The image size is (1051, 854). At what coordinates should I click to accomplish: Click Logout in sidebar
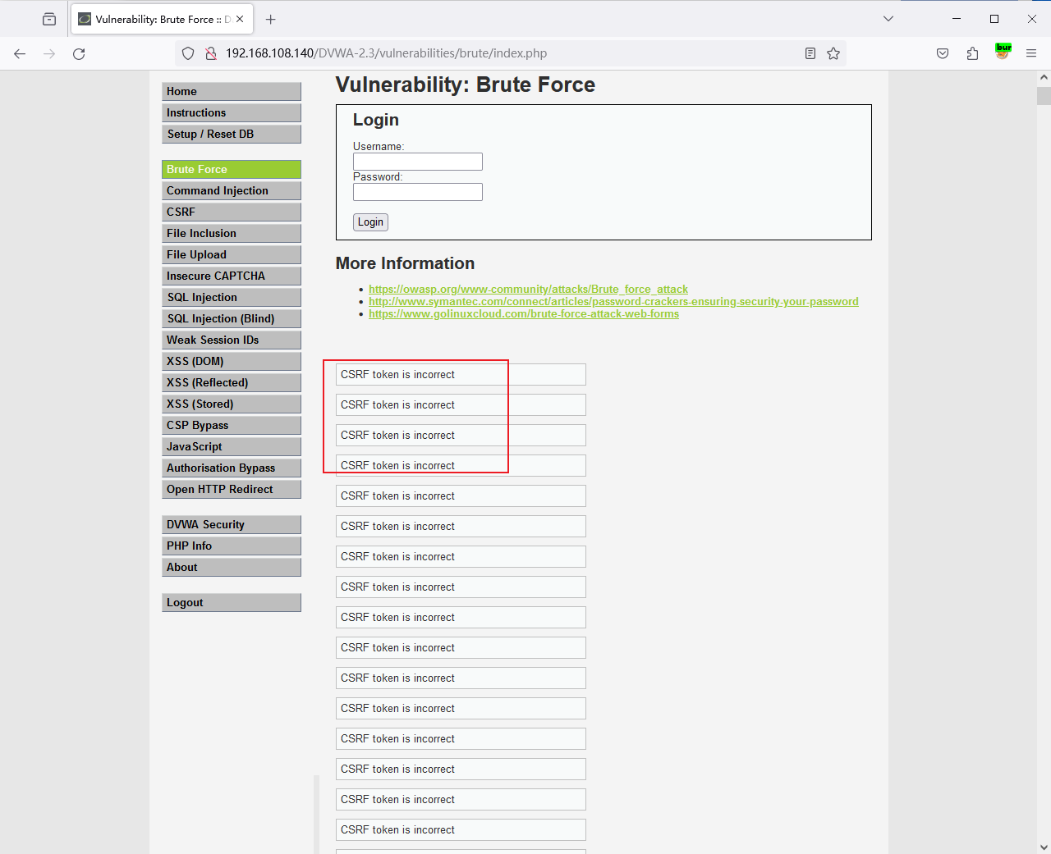pos(232,602)
